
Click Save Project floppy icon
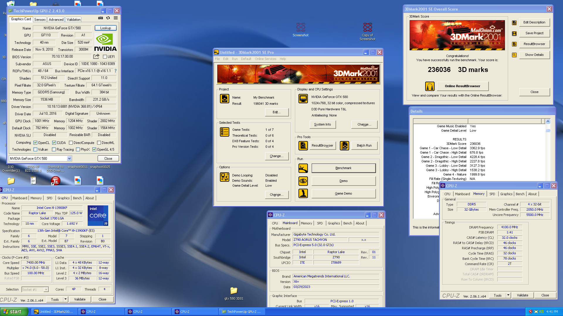pyautogui.click(x=514, y=34)
